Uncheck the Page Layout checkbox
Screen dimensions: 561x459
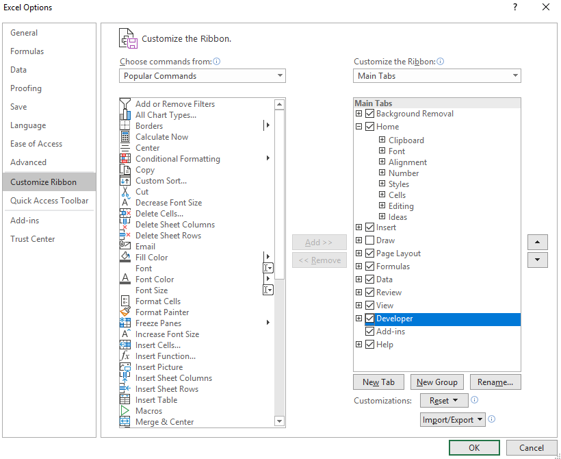tap(369, 253)
